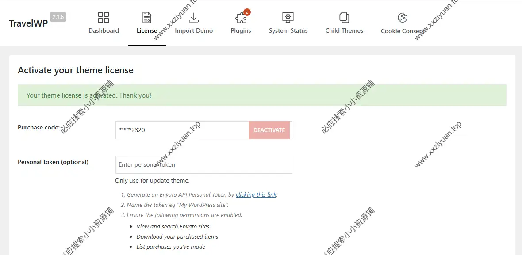Screen dimensions: 522x255
Task: Click the Plugins puzzle piece icon
Action: pos(240,18)
